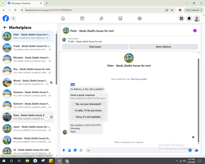
Task: Click the back arrow beside Marketplace
Action: click(5, 27)
